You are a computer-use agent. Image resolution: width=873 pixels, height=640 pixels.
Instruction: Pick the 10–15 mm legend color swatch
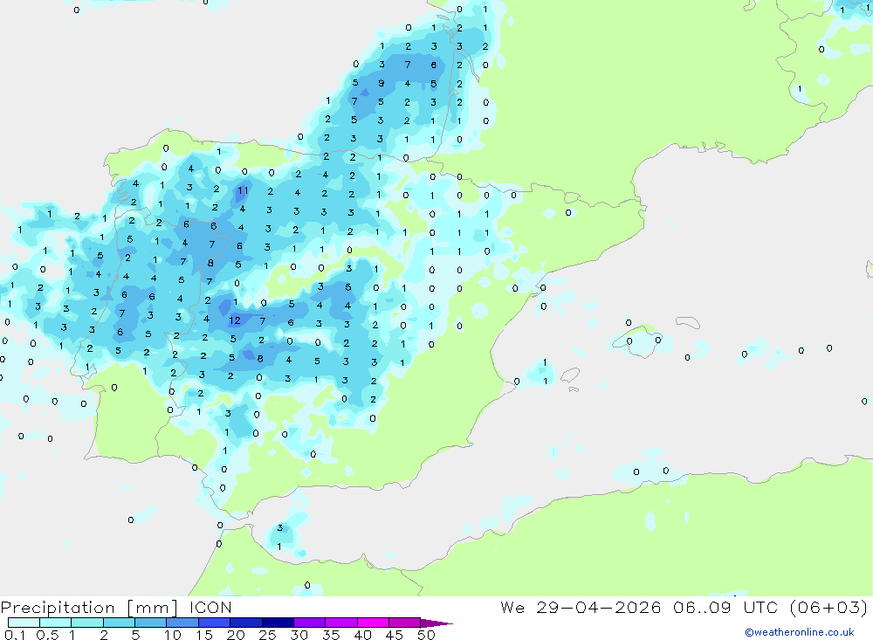pos(182,623)
